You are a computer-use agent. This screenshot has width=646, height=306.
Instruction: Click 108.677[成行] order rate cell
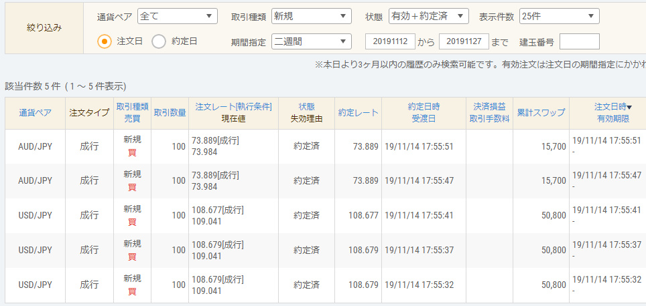(218, 210)
